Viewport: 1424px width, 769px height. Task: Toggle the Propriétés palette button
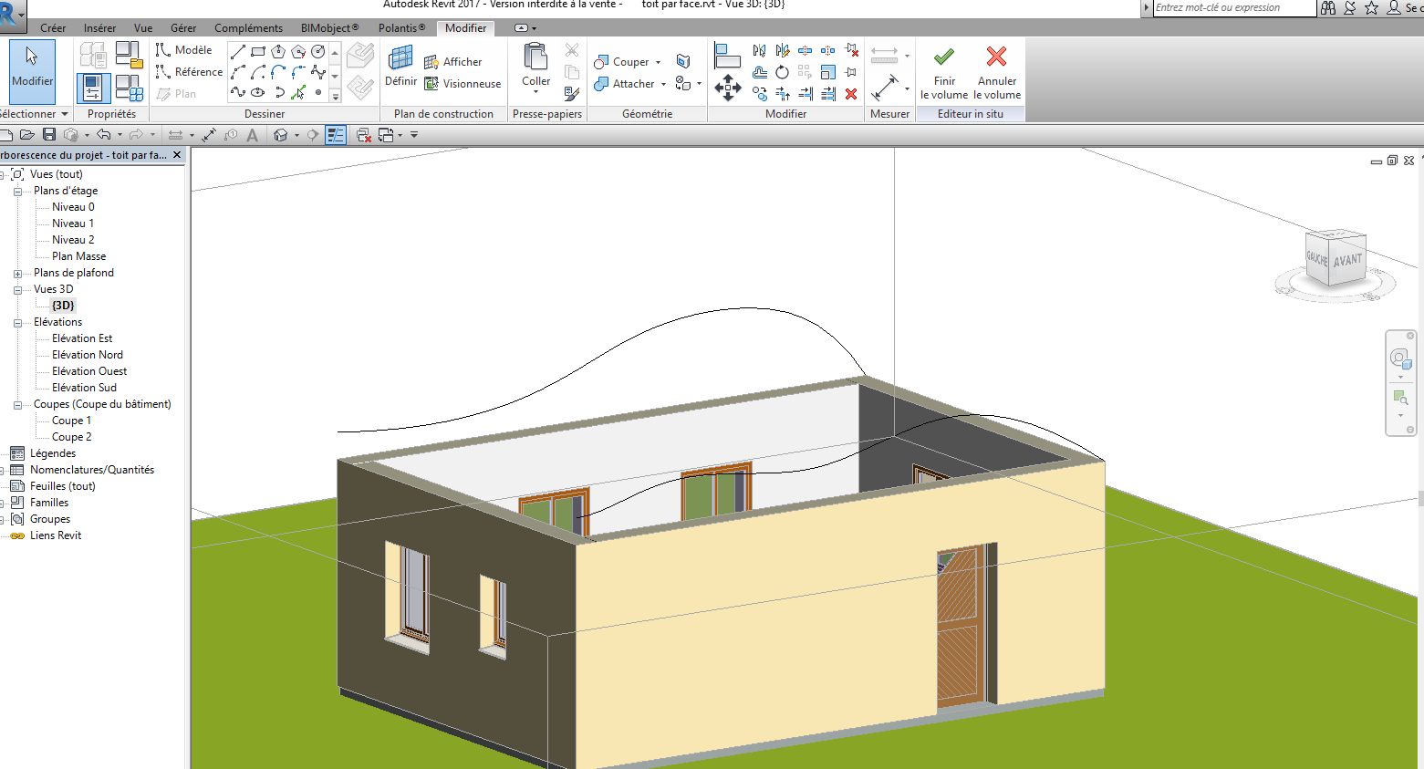pos(93,88)
